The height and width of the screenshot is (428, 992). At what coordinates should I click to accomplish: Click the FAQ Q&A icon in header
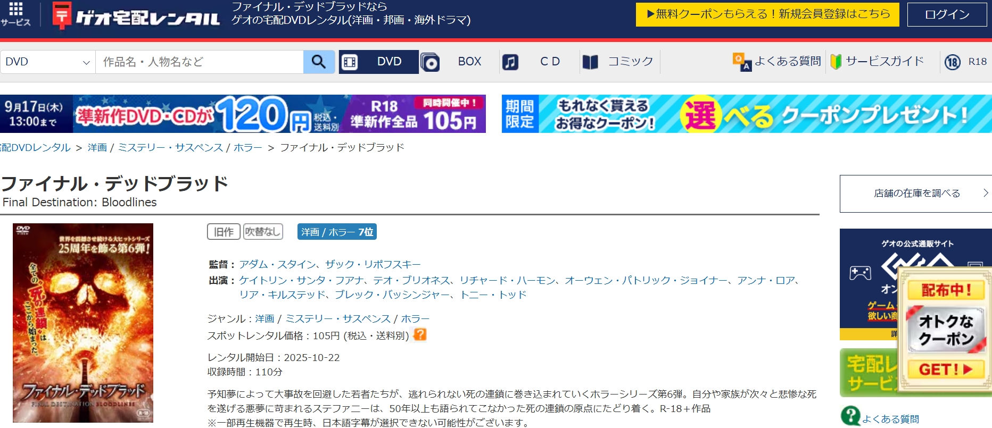[x=742, y=62]
